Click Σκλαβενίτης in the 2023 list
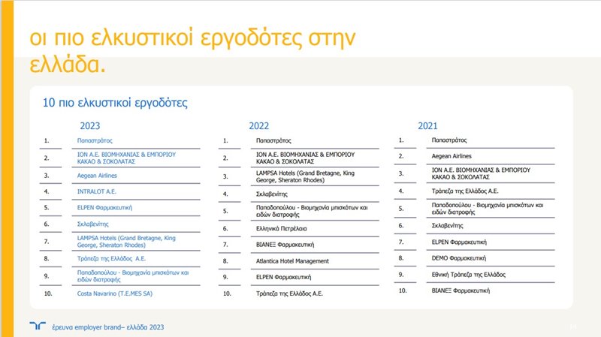601x337 pixels. (94, 223)
